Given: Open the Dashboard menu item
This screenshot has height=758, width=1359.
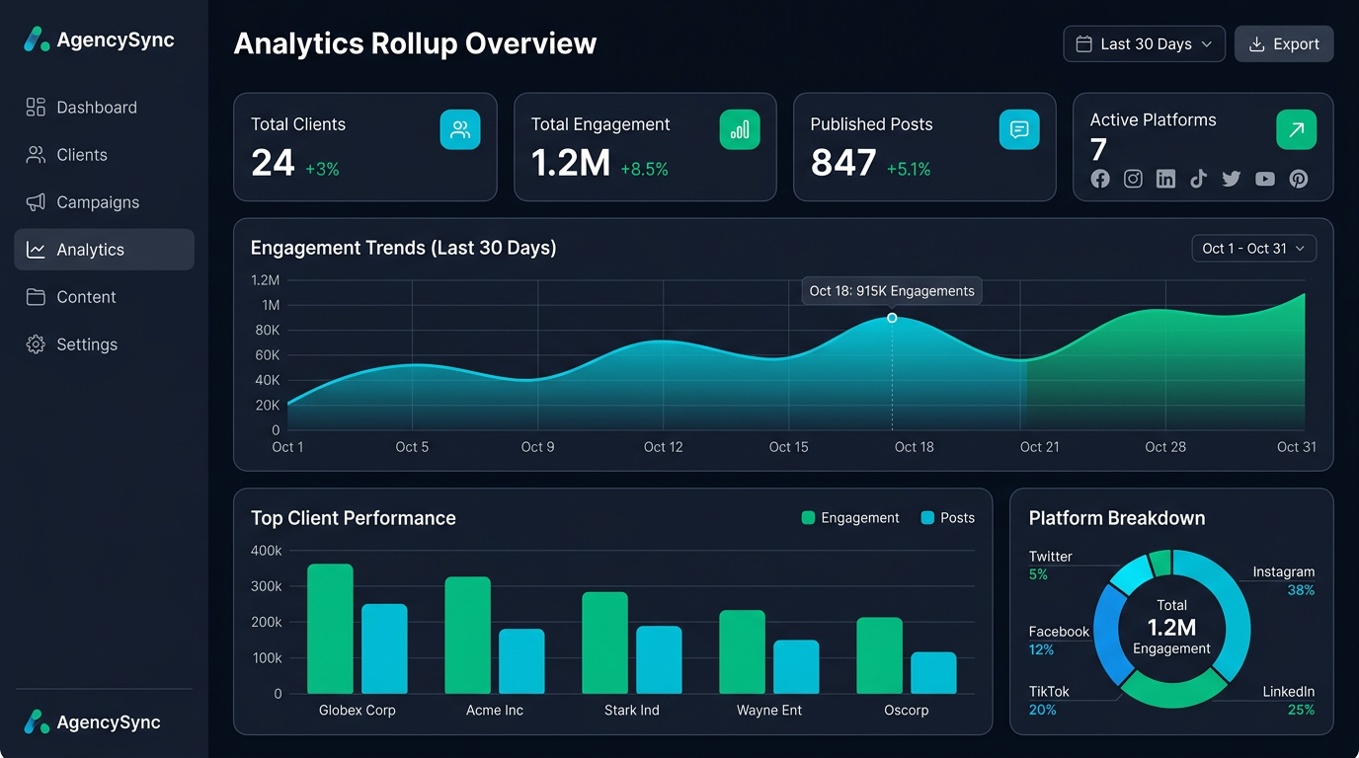Looking at the screenshot, I should click(94, 107).
